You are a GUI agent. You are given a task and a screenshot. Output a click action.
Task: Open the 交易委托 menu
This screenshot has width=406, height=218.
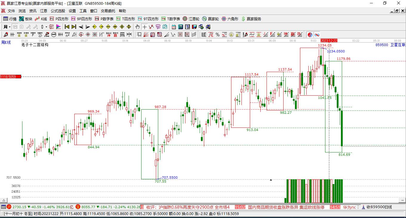(x=108, y=11)
